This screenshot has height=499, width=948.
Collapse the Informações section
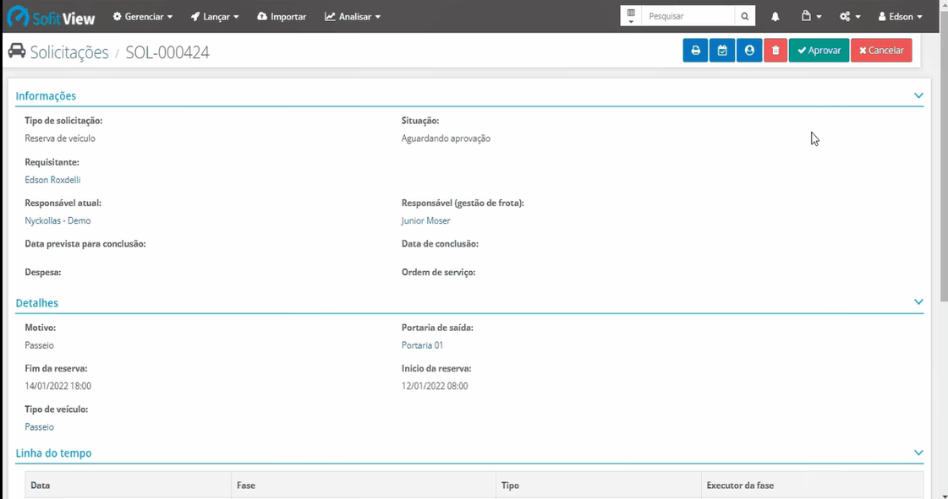[918, 95]
